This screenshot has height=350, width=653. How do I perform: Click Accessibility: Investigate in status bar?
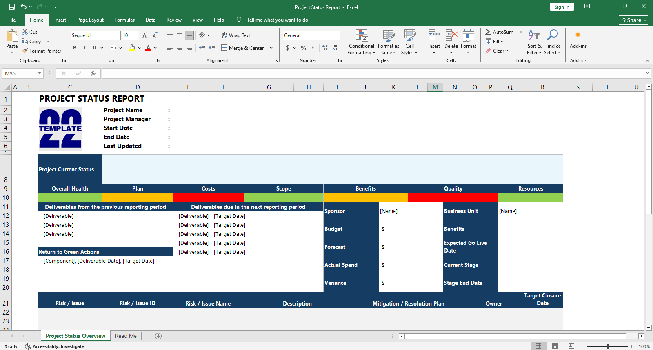[x=54, y=346]
